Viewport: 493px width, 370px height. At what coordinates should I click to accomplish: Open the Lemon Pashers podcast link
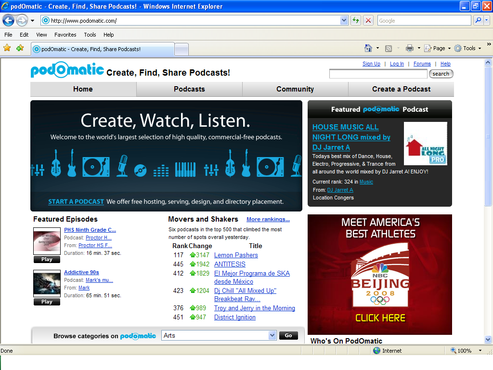tap(236, 255)
